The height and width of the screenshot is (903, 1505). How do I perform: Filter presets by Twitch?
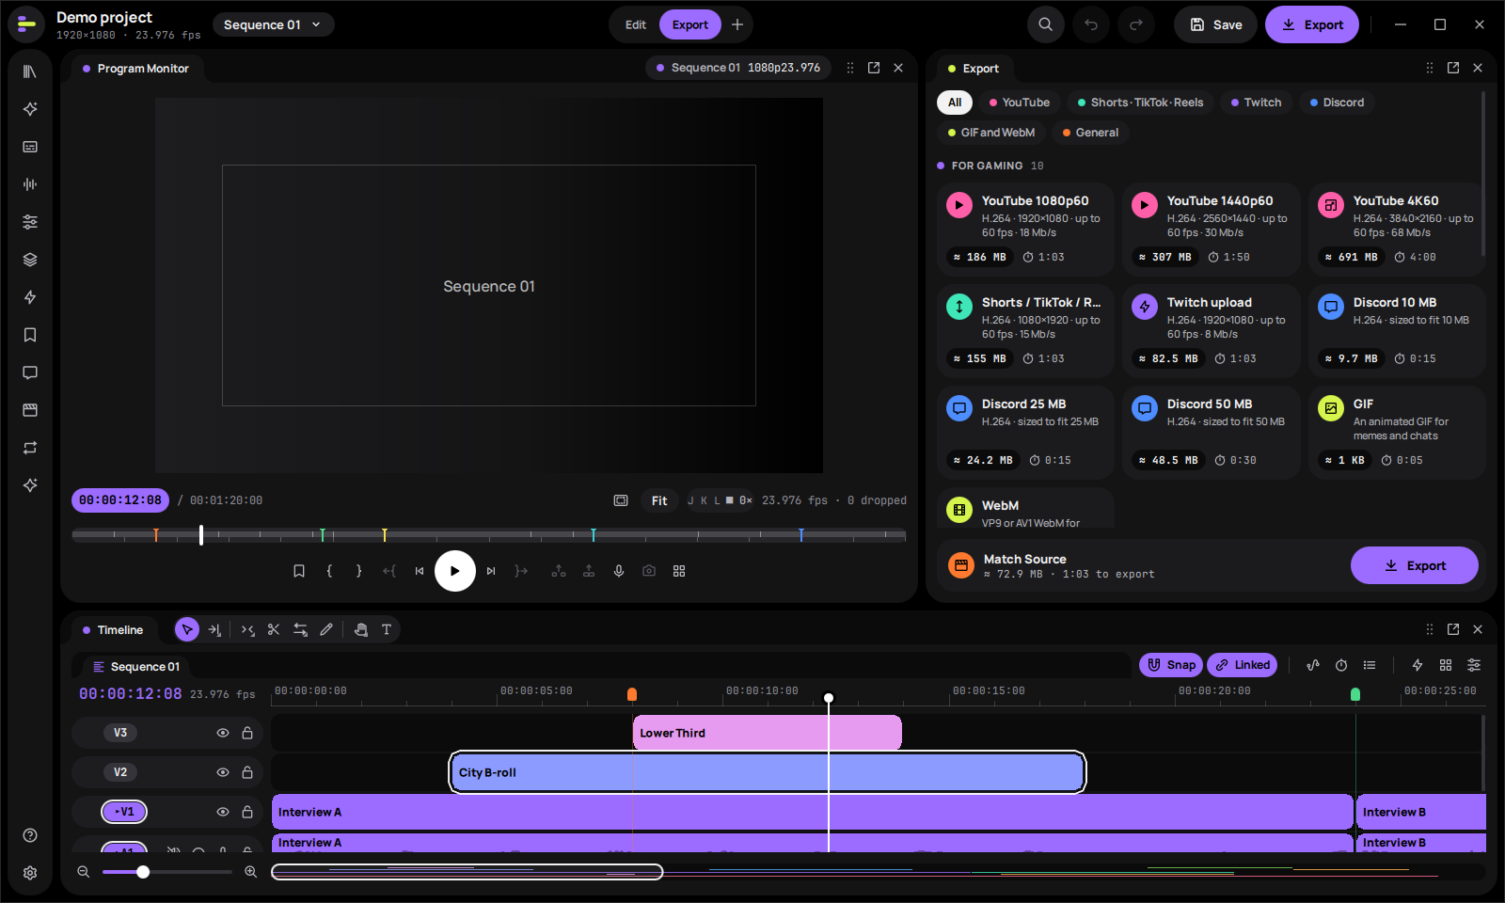click(1257, 103)
